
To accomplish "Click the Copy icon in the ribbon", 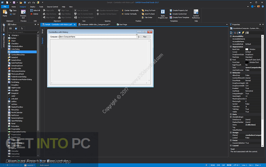I will click(11, 10).
